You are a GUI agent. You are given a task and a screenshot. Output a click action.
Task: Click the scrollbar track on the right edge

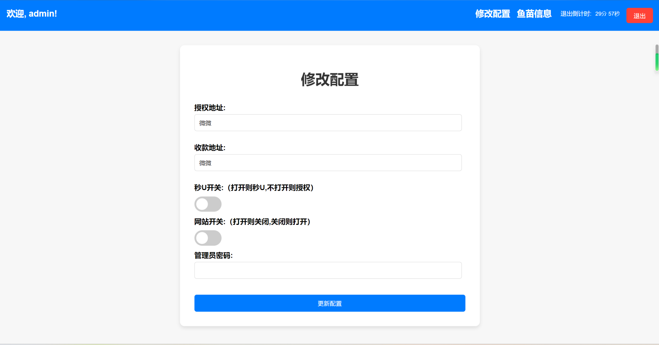pyautogui.click(x=657, y=60)
